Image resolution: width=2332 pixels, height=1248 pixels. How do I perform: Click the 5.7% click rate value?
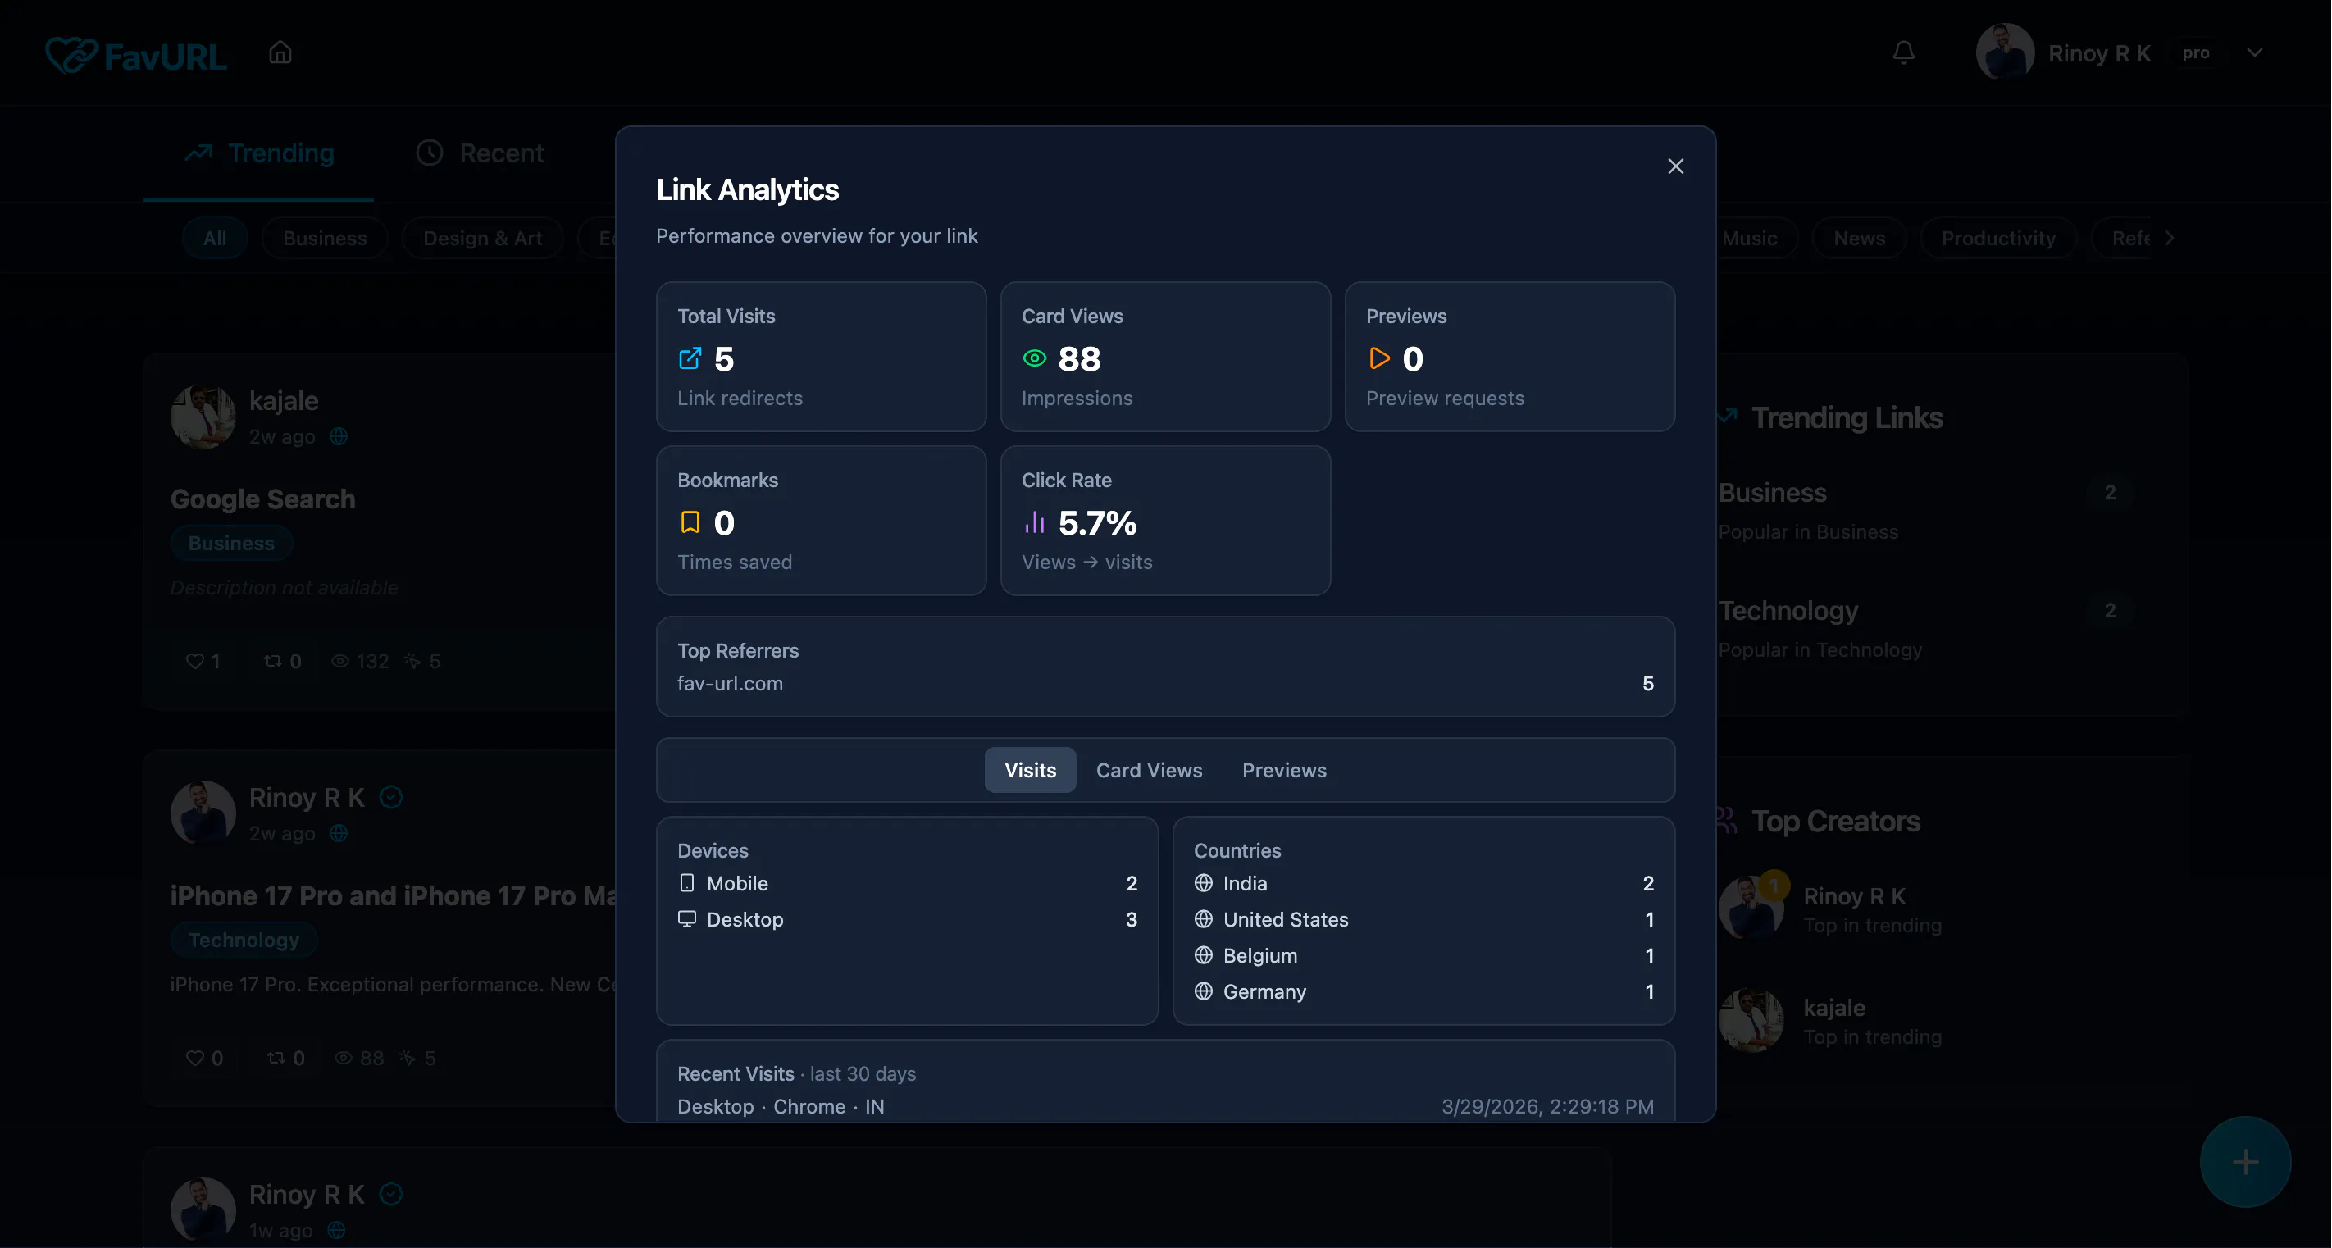click(x=1097, y=522)
